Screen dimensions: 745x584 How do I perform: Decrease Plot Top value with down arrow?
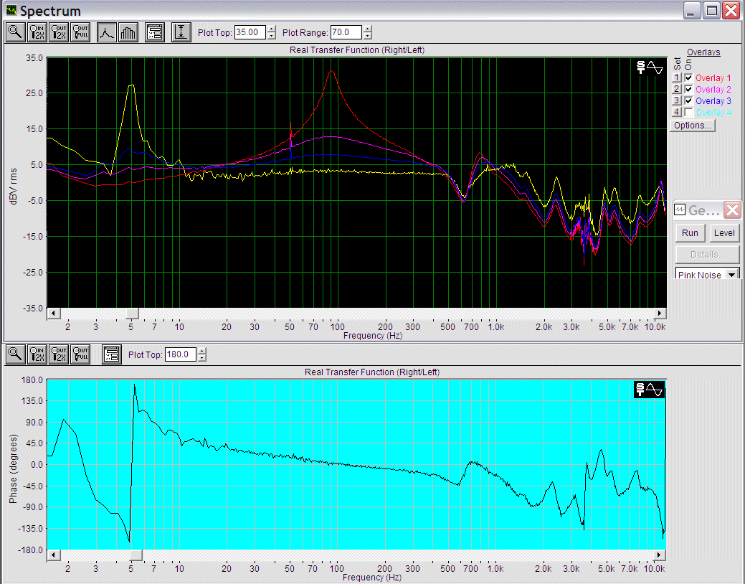tap(271, 36)
